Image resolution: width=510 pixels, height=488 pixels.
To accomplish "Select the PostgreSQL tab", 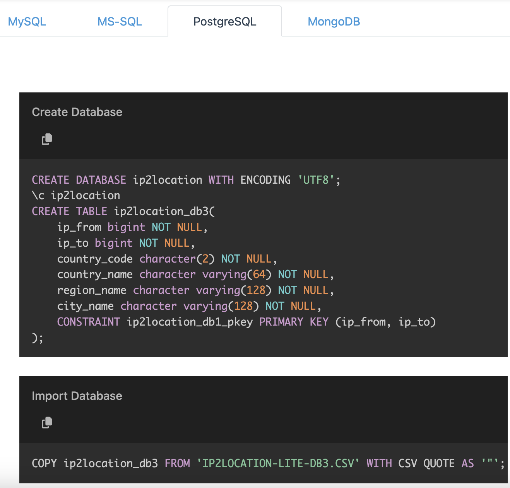I will (x=225, y=22).
